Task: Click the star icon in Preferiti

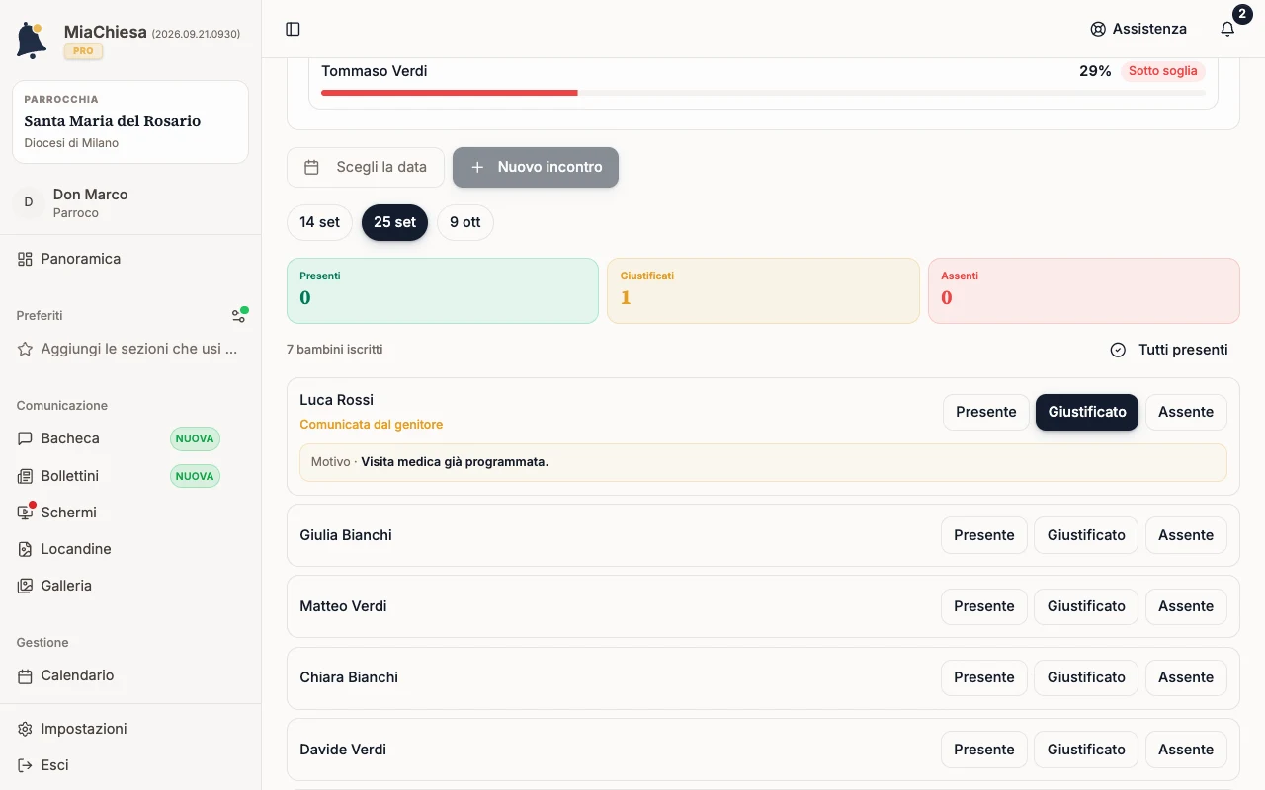Action: click(x=25, y=349)
